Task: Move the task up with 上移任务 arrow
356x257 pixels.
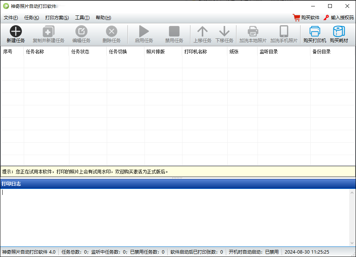Action: click(202, 31)
